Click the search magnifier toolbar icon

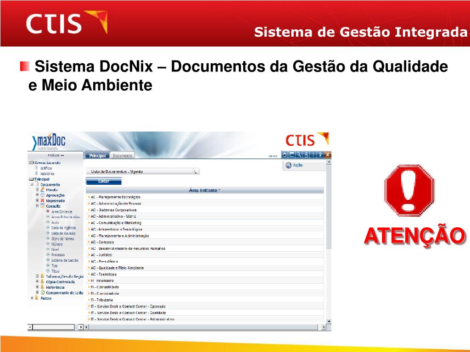point(299,155)
